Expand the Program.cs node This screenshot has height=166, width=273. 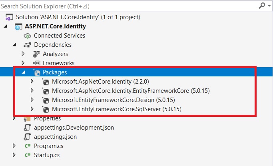[x=14, y=146]
